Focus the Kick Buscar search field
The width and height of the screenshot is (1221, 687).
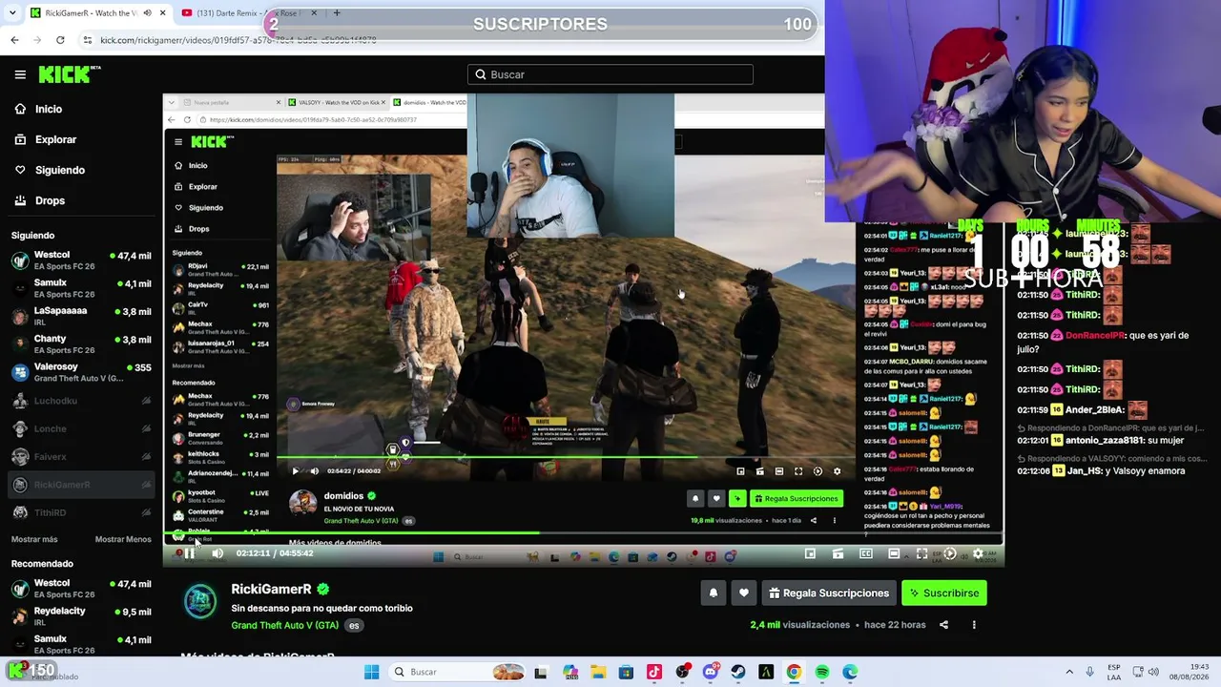point(610,74)
